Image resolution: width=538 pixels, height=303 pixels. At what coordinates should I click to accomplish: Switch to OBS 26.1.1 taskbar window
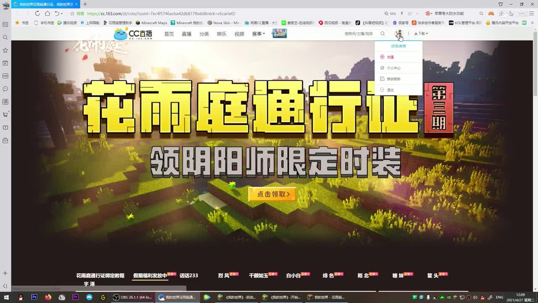[x=132, y=297]
